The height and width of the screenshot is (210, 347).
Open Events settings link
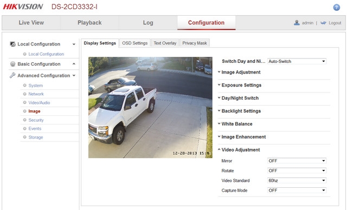(35, 128)
